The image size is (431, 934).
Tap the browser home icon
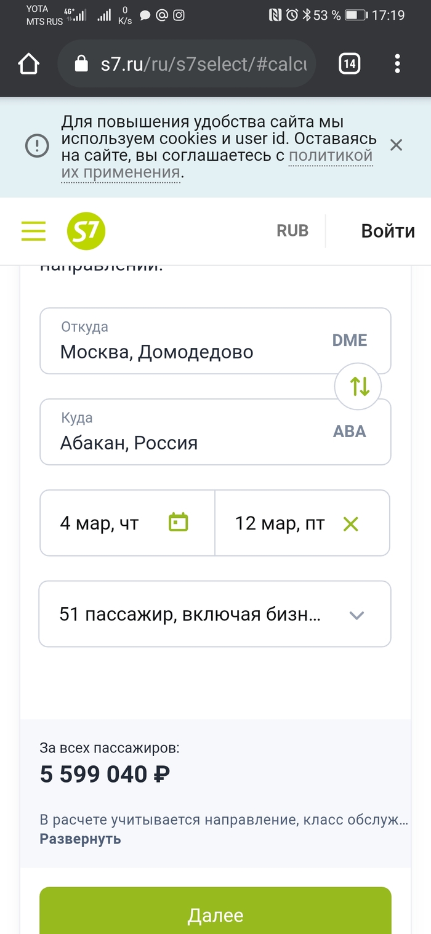[x=28, y=64]
